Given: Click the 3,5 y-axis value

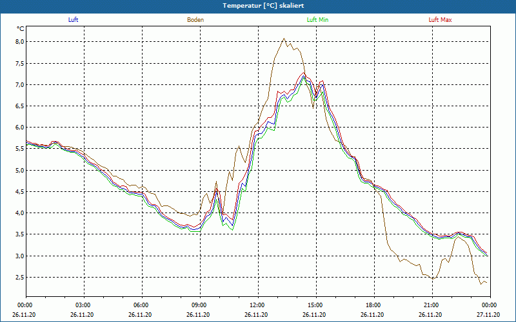Looking at the screenshot, I should click(20, 234).
